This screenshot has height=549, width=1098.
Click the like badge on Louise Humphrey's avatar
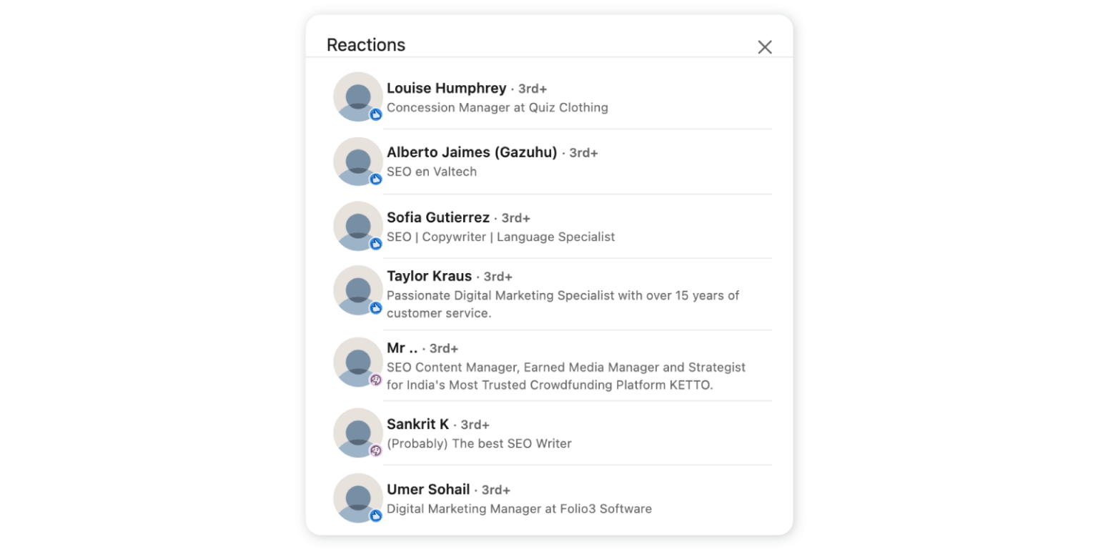coord(376,114)
